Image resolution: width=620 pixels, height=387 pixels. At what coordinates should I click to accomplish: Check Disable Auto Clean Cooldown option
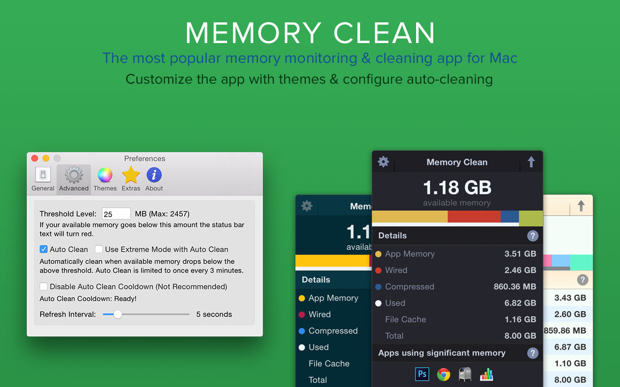coord(44,287)
